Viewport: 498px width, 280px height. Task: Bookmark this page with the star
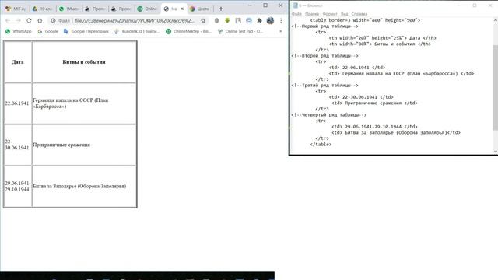(x=203, y=21)
